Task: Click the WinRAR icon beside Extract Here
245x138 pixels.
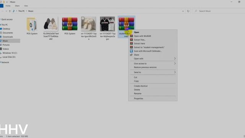Action: click(131, 43)
